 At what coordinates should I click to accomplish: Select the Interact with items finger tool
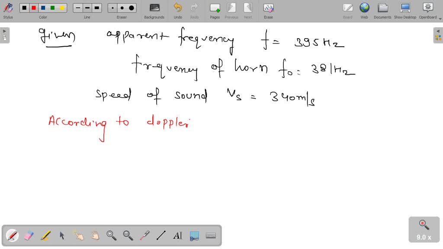[x=79, y=235]
